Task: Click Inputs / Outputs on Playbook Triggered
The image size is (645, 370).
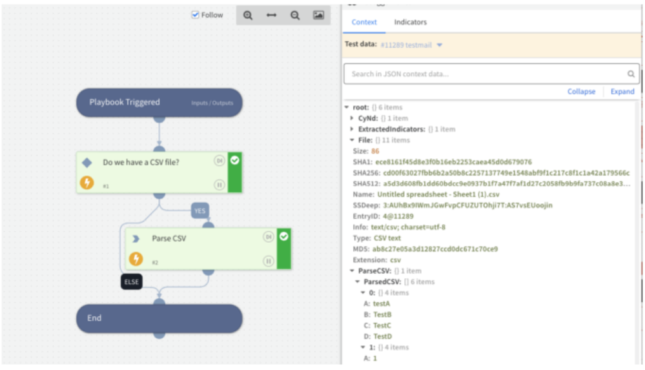Action: [212, 103]
